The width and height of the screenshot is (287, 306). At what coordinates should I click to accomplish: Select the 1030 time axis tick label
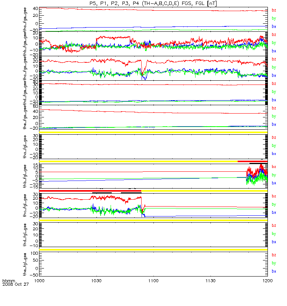click(96, 281)
